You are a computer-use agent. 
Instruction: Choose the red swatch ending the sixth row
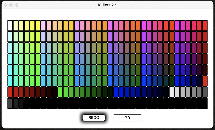[205, 81]
